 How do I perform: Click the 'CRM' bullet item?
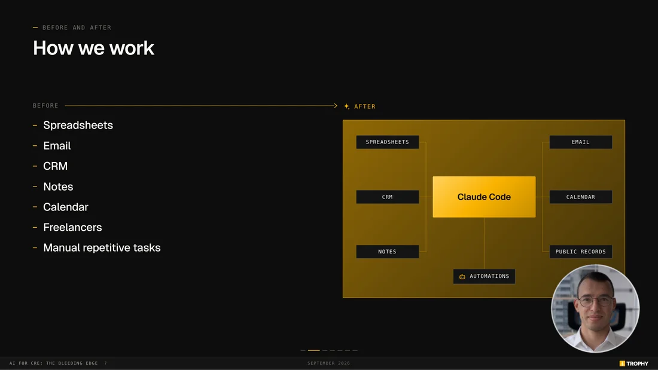click(56, 166)
